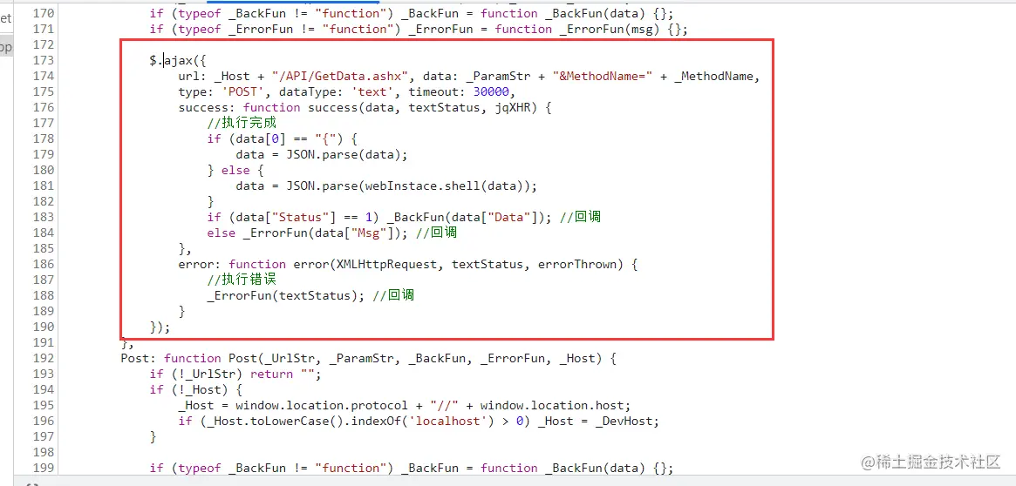Image resolution: width=1016 pixels, height=486 pixels.
Task: Click "_MethodName" at end of line 174
Action: (x=715, y=77)
